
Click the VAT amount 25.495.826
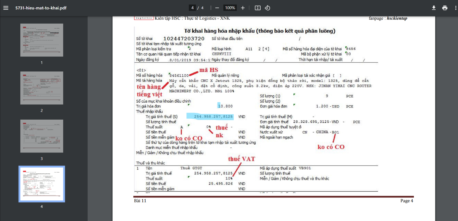pos(221,184)
